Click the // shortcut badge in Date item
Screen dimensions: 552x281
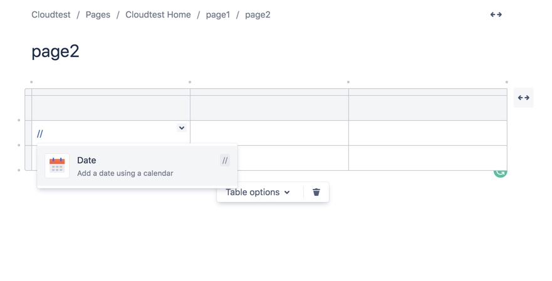click(225, 161)
